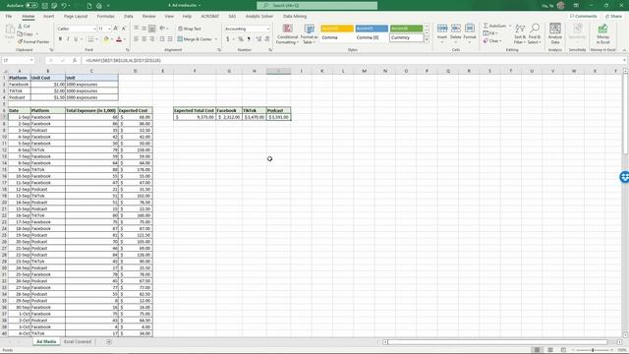
Task: Click the Decrease Indent icon
Action: 162,39
